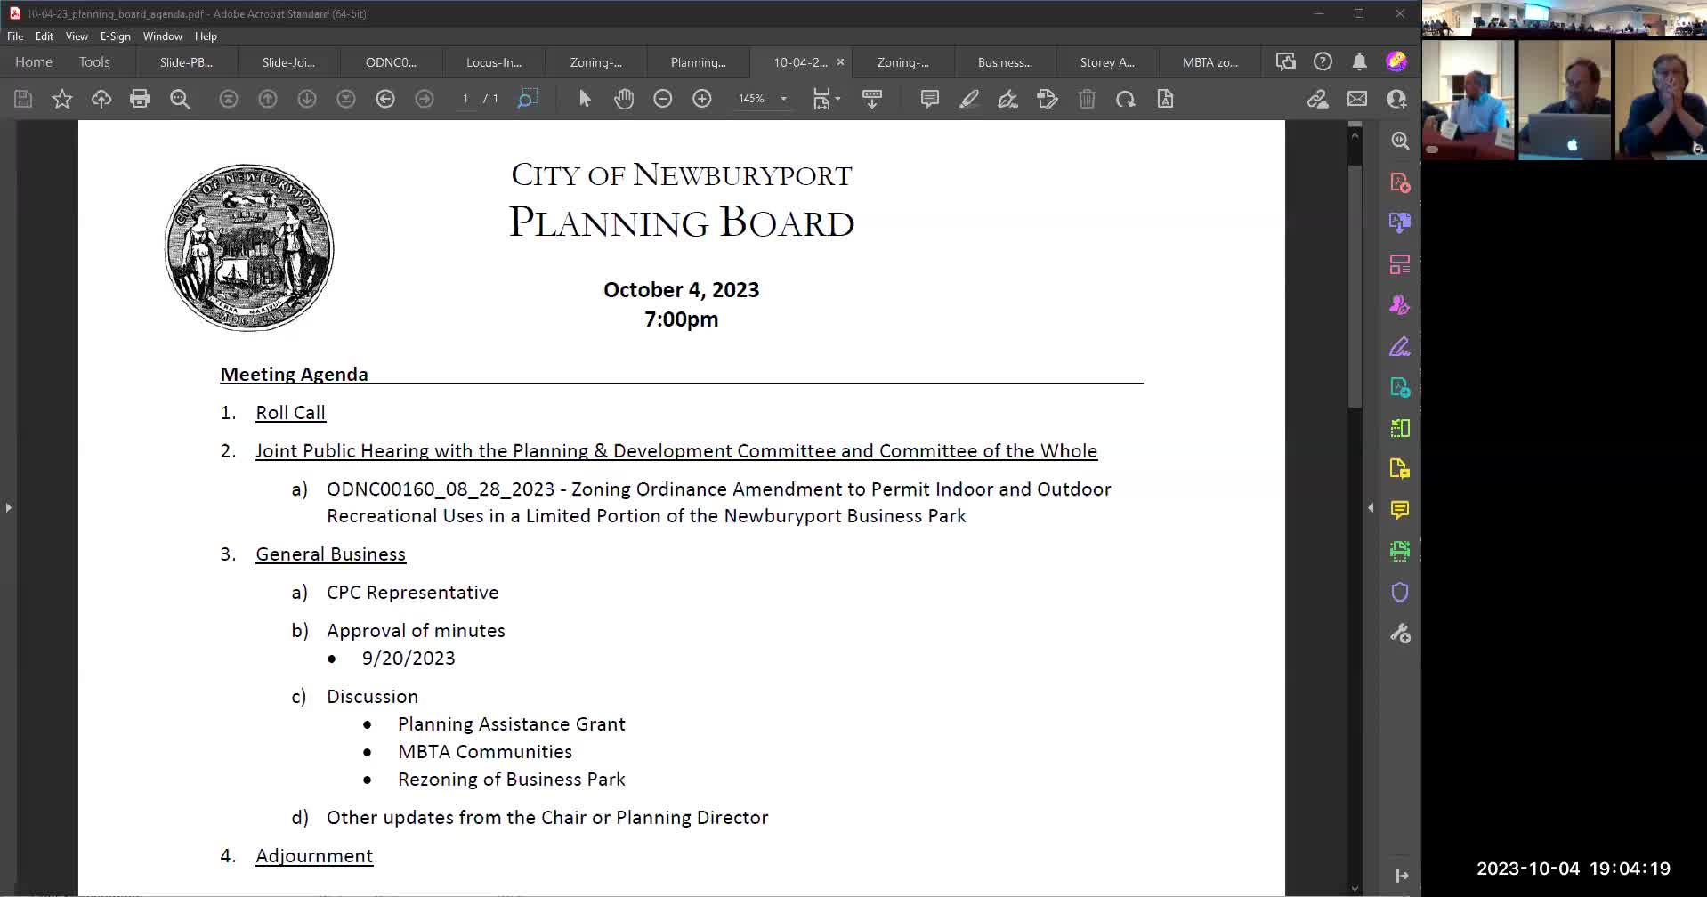Open the Window menu
This screenshot has width=1707, height=897.
[162, 36]
